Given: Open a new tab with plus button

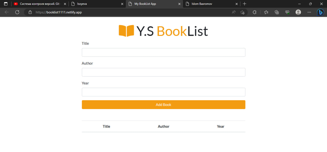Looking at the screenshot, I should 244,4.
